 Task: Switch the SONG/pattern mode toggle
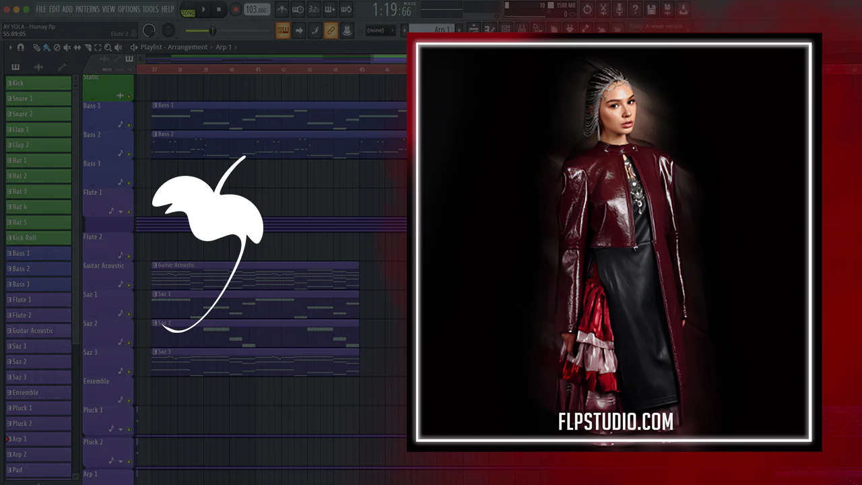click(x=188, y=9)
